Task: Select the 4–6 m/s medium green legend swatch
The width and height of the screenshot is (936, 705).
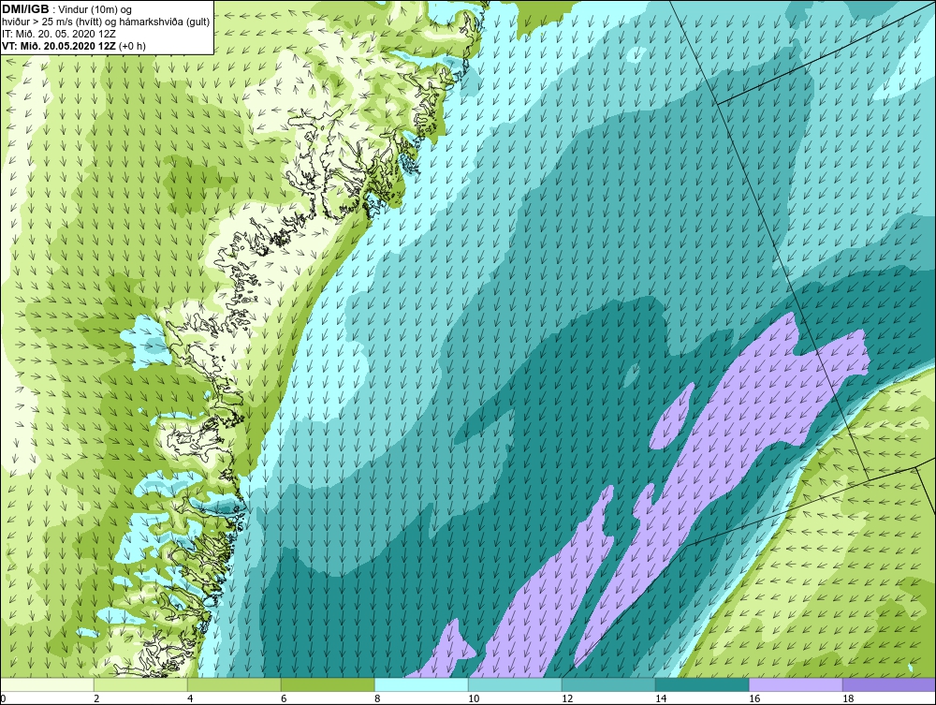Action: [x=234, y=684]
